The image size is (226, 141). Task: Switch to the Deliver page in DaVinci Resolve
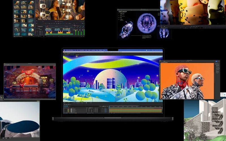(64, 36)
